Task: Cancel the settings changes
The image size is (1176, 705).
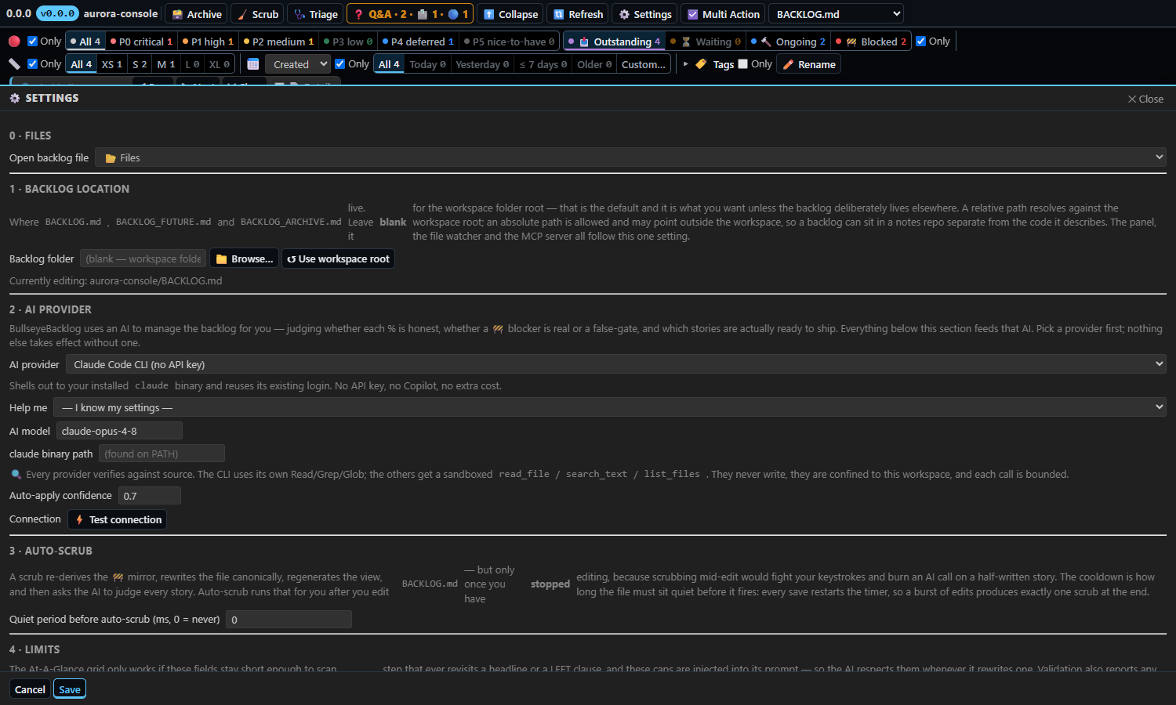Action: coord(30,689)
